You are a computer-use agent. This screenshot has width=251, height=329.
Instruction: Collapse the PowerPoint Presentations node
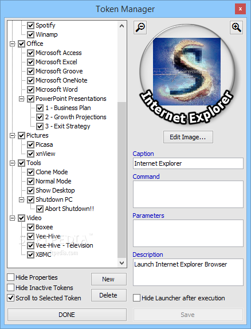click(x=22, y=99)
